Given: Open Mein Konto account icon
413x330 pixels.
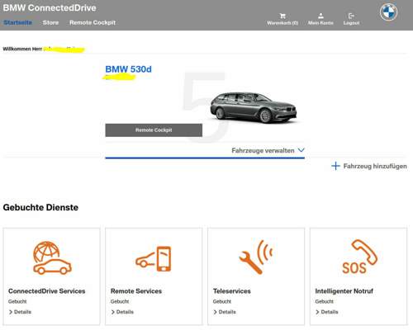Looking at the screenshot, I should (320, 16).
